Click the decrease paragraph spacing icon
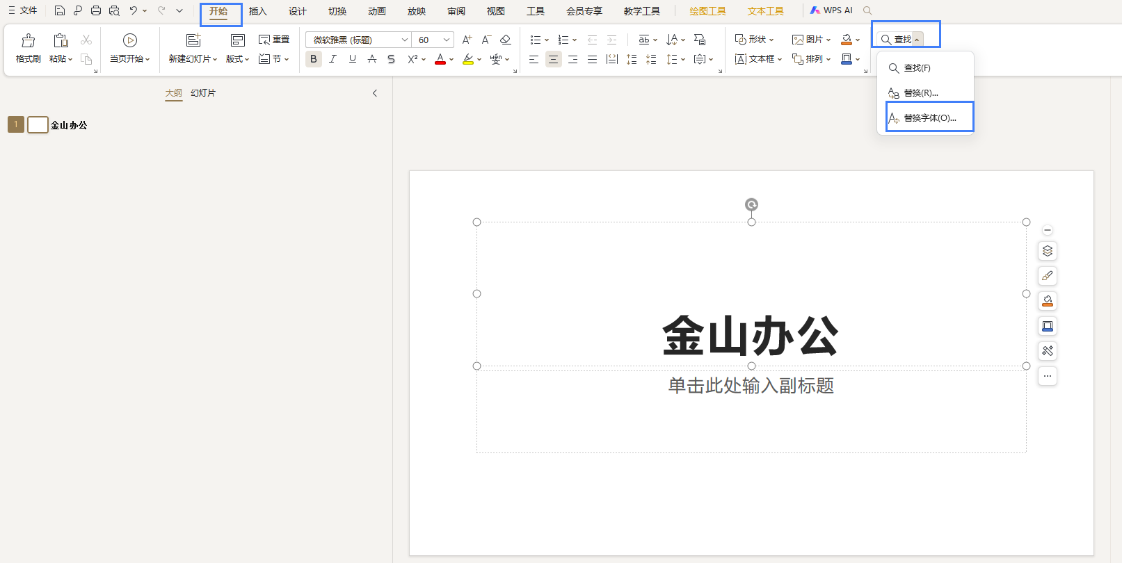The image size is (1122, 563). [x=651, y=59]
